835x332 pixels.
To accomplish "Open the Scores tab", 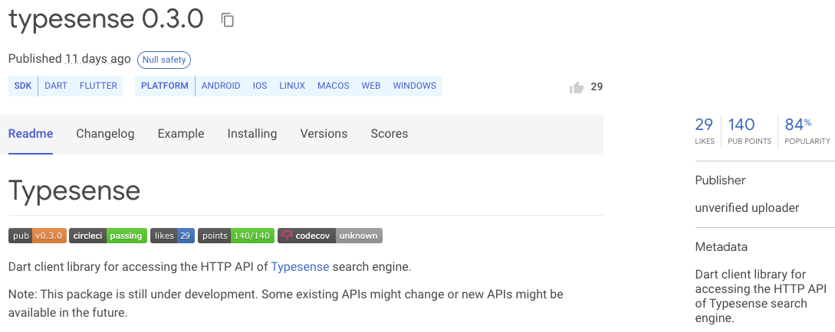I will (x=390, y=134).
